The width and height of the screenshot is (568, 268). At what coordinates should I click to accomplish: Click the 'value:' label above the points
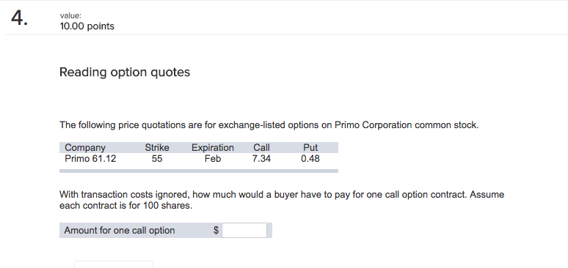[70, 15]
